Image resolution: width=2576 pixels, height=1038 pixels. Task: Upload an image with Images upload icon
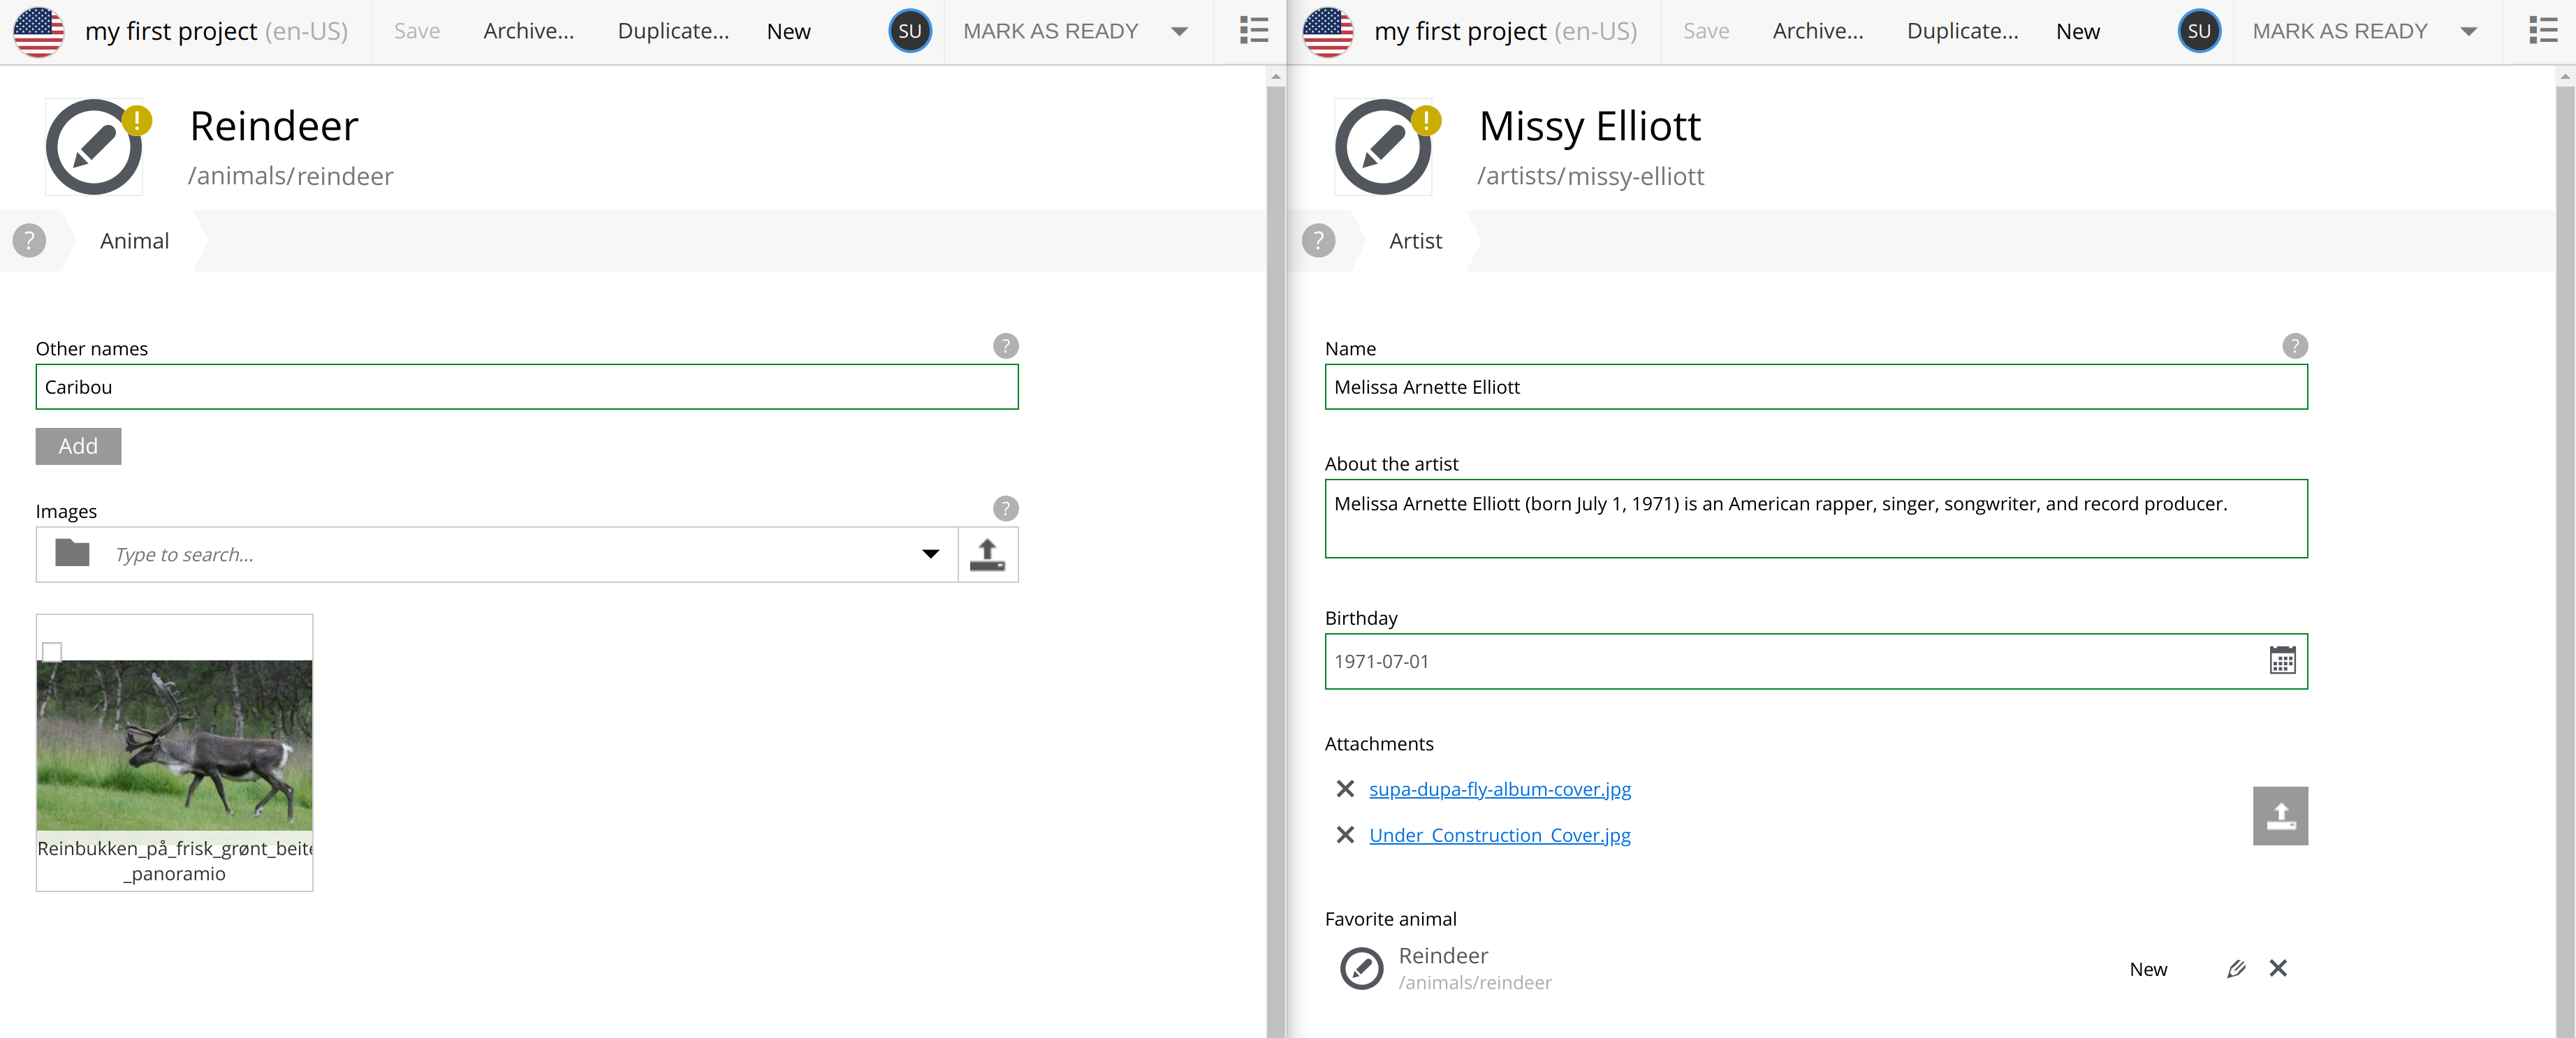(x=987, y=554)
